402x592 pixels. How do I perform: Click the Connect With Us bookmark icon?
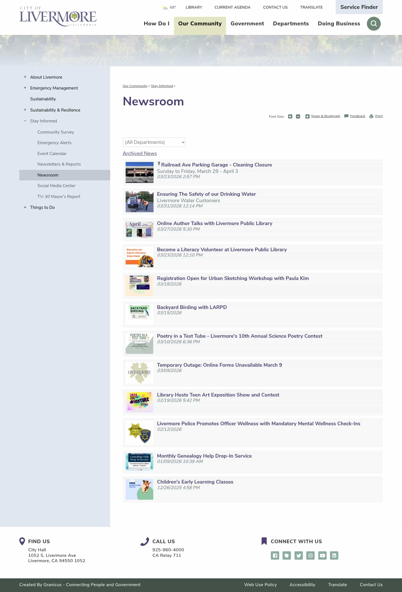tap(264, 541)
